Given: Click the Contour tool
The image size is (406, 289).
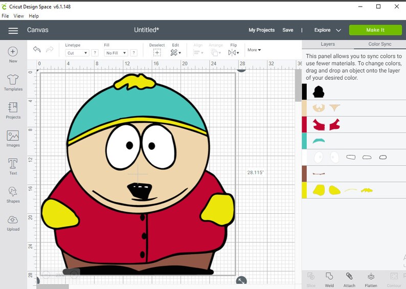Looking at the screenshot, I should point(394,280).
